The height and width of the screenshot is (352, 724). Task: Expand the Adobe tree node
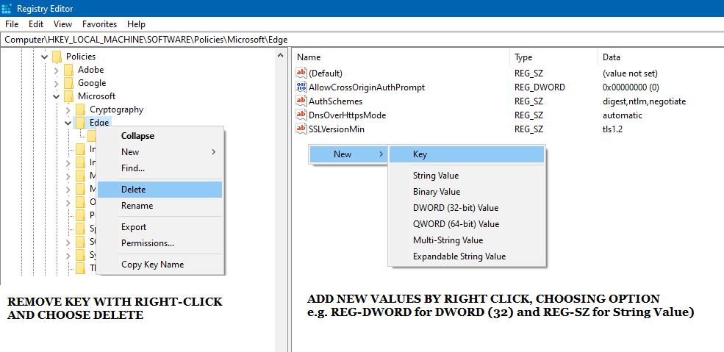tap(57, 70)
